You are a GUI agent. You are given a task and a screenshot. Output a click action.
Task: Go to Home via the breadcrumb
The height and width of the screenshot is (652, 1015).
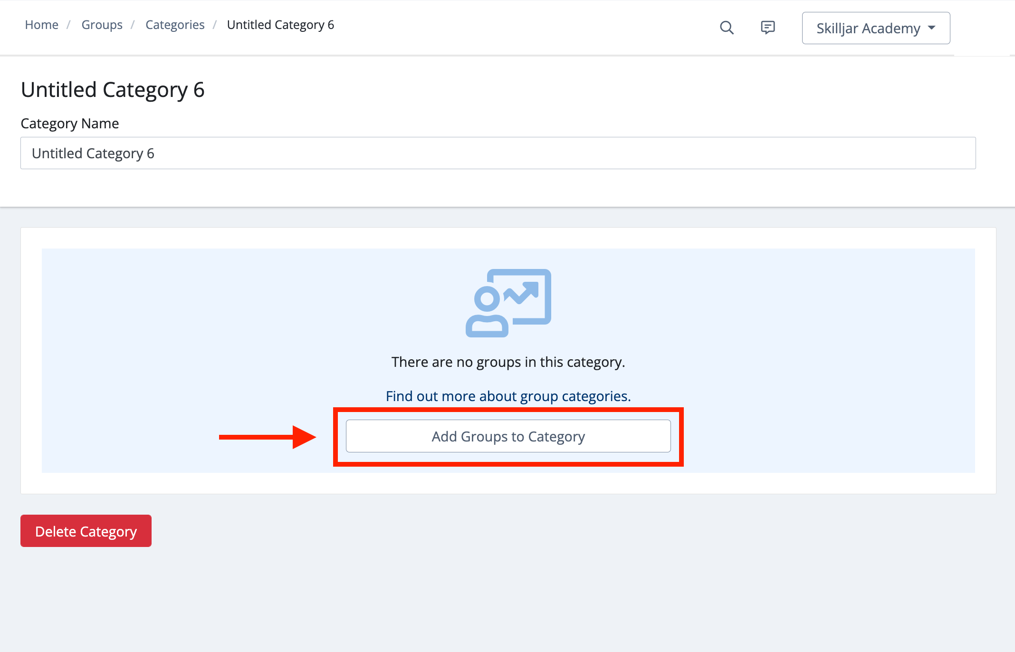tap(41, 25)
